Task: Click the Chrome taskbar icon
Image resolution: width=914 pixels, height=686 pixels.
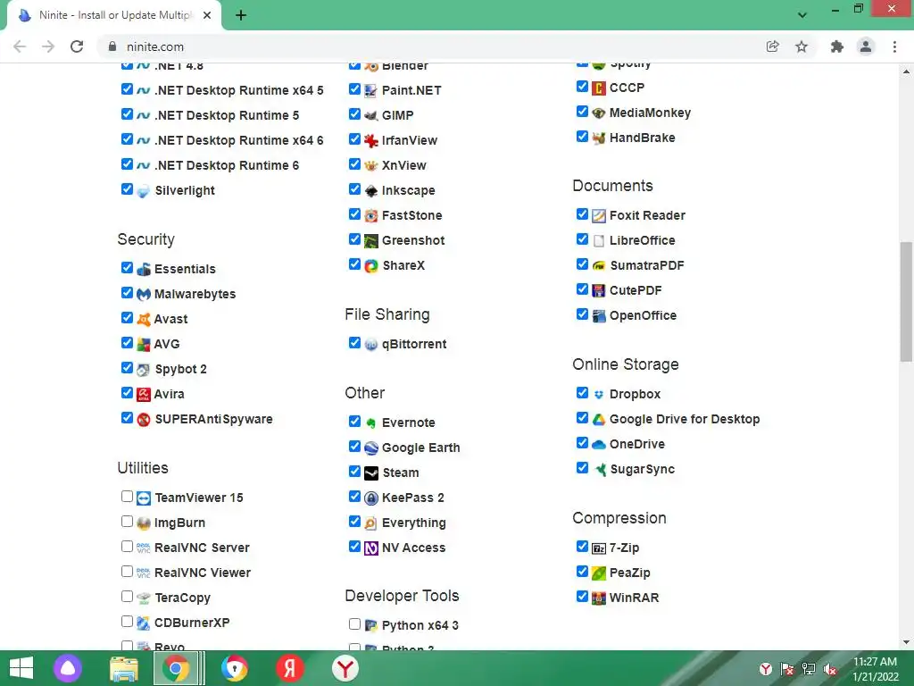Action: click(x=176, y=668)
